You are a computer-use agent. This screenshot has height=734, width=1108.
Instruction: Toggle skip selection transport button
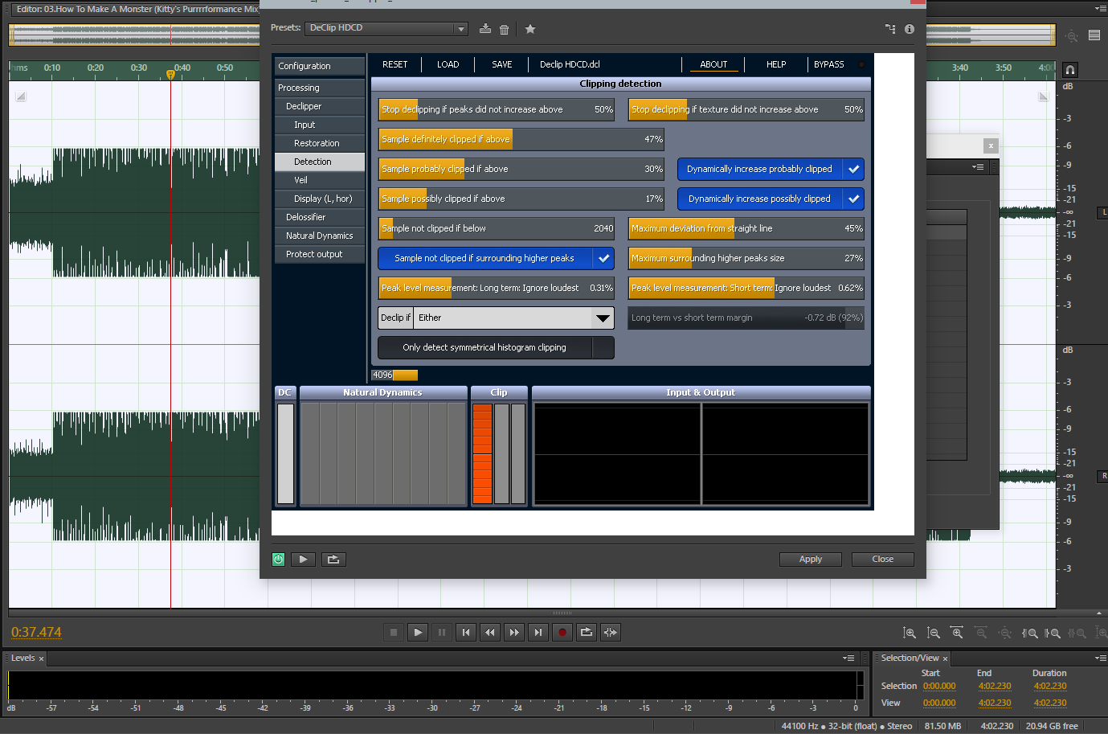[611, 633]
